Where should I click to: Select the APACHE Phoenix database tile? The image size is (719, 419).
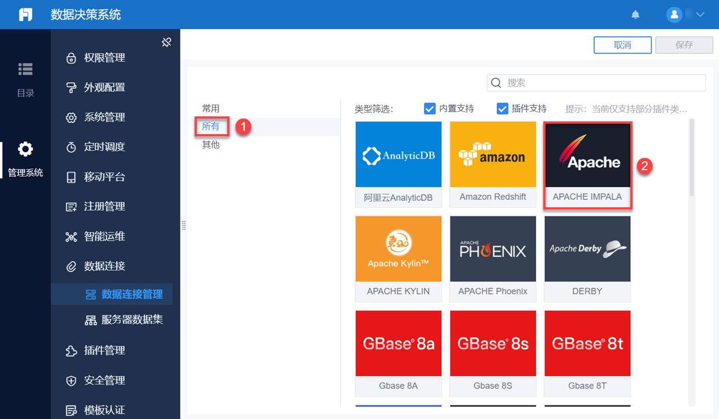(493, 259)
